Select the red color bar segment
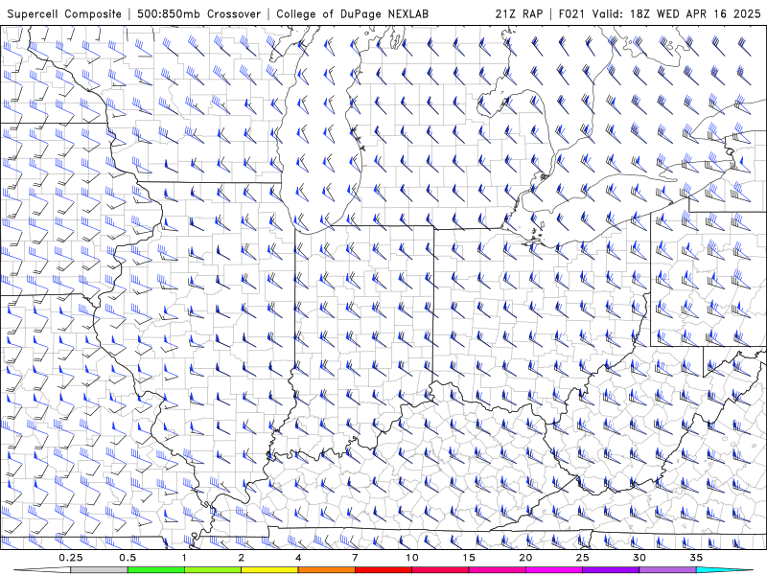This screenshot has width=767, height=575. click(383, 570)
